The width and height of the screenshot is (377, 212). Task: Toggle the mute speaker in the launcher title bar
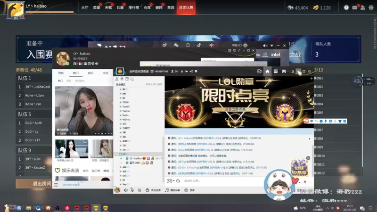(265, 45)
